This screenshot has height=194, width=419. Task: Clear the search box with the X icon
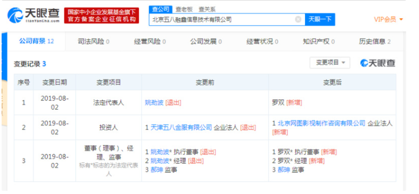[x=298, y=19]
